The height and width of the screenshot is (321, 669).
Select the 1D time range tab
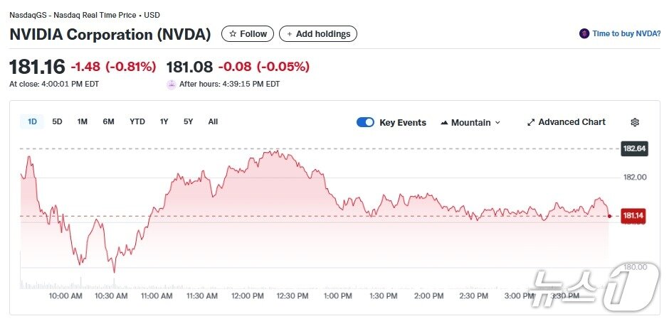[32, 121]
